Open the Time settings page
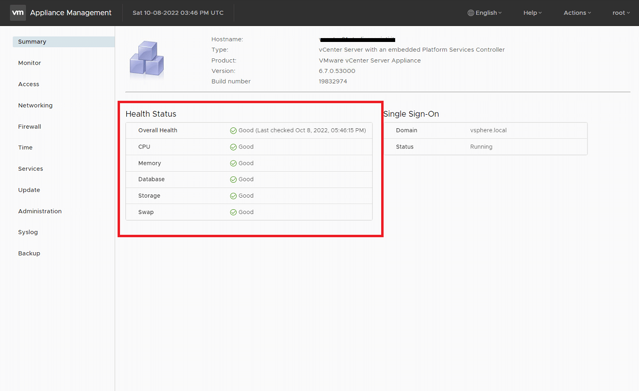639x391 pixels. point(25,148)
